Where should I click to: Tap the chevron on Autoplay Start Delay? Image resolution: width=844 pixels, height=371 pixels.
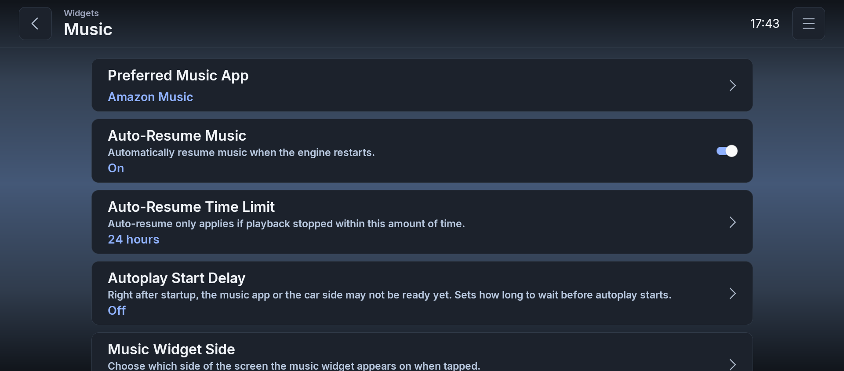pos(732,293)
